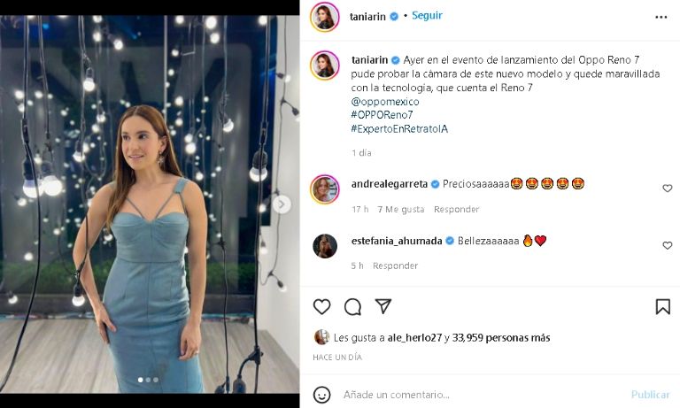Reply to estefania_ahumada's comment
Screen dimensions: 680x408
tap(395, 266)
